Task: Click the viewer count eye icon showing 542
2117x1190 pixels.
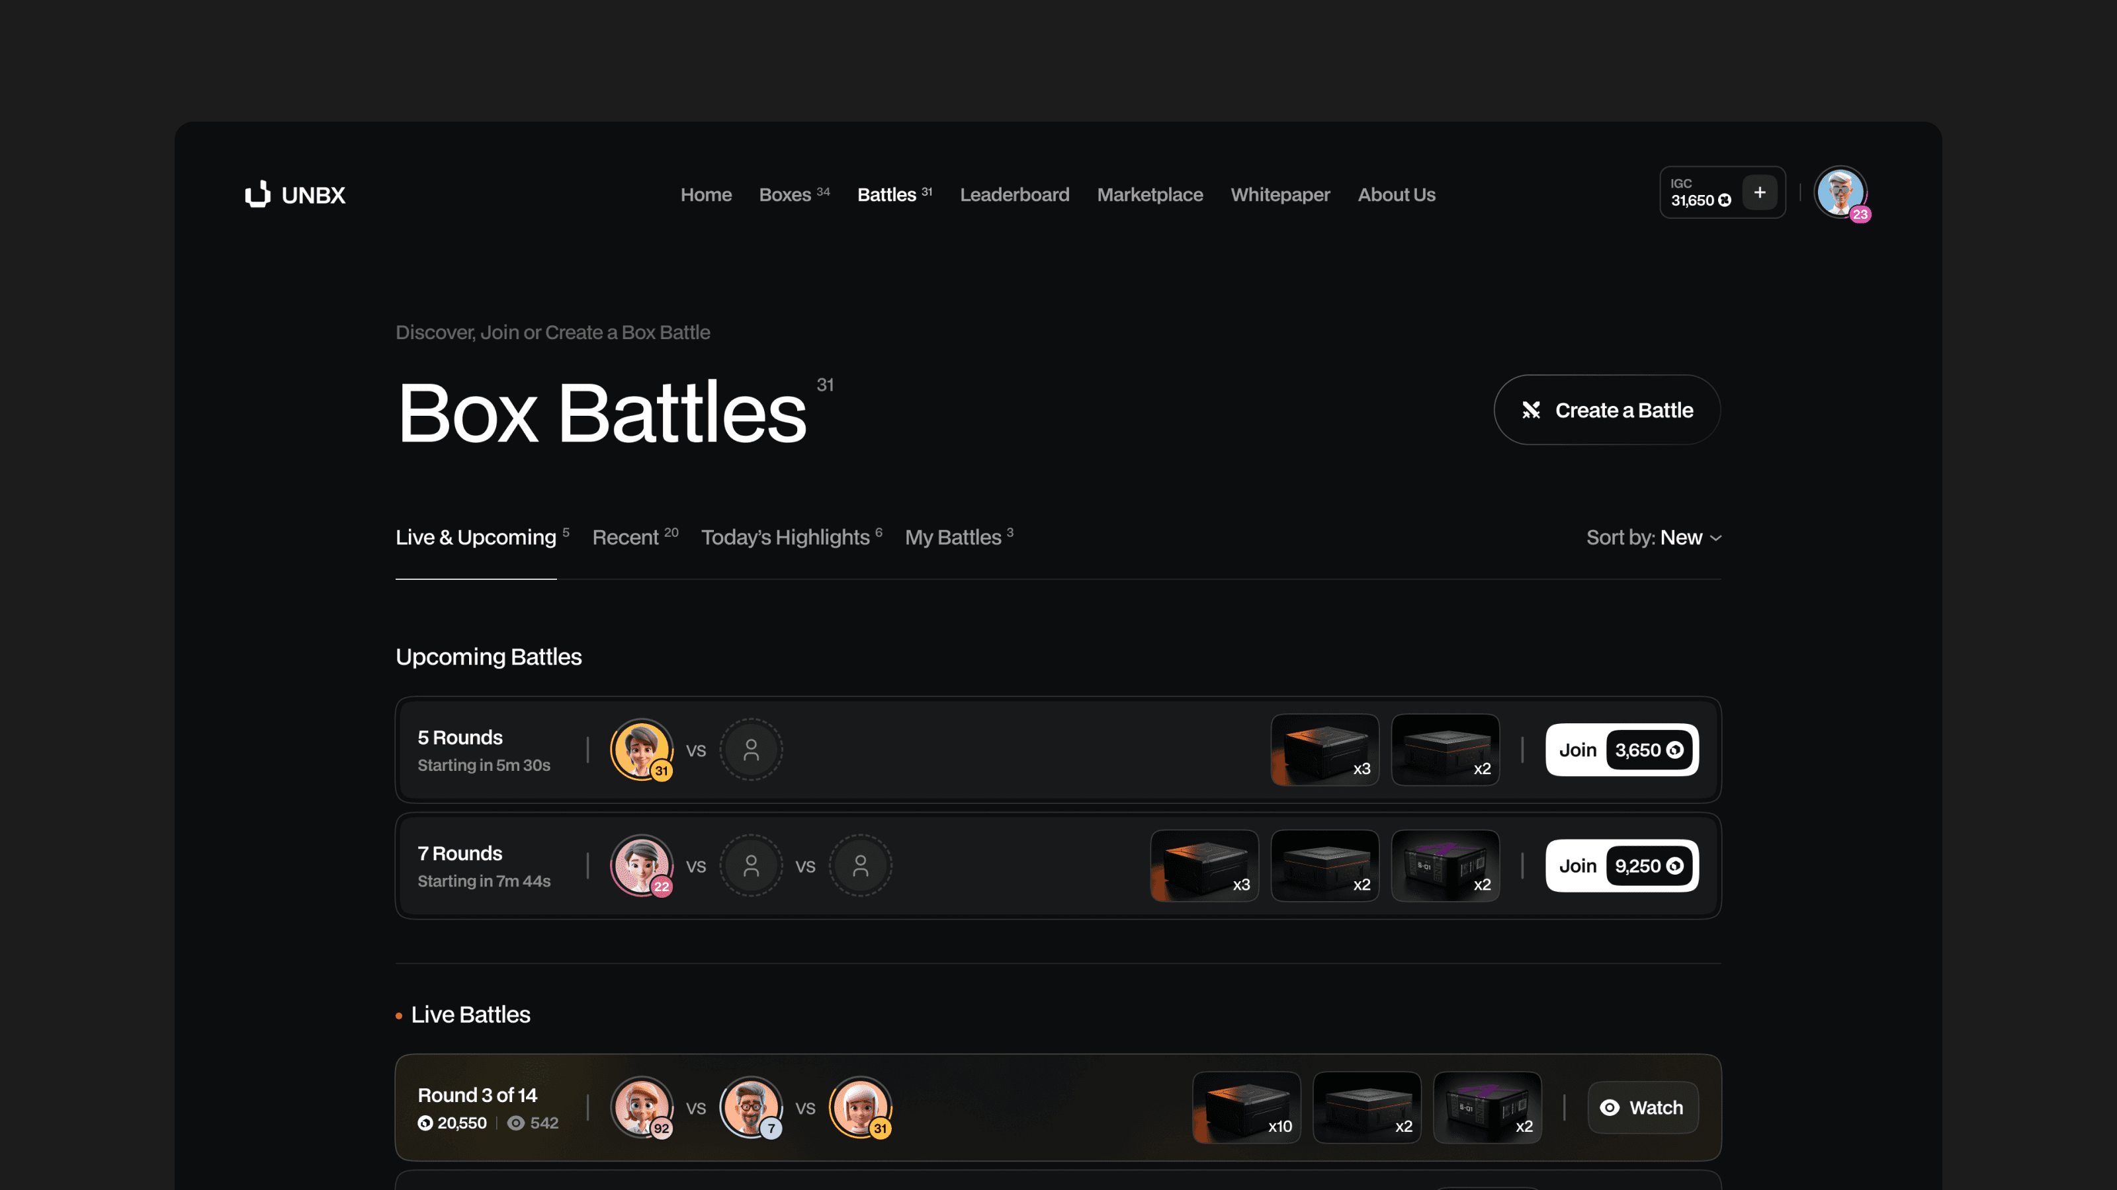Action: click(516, 1123)
